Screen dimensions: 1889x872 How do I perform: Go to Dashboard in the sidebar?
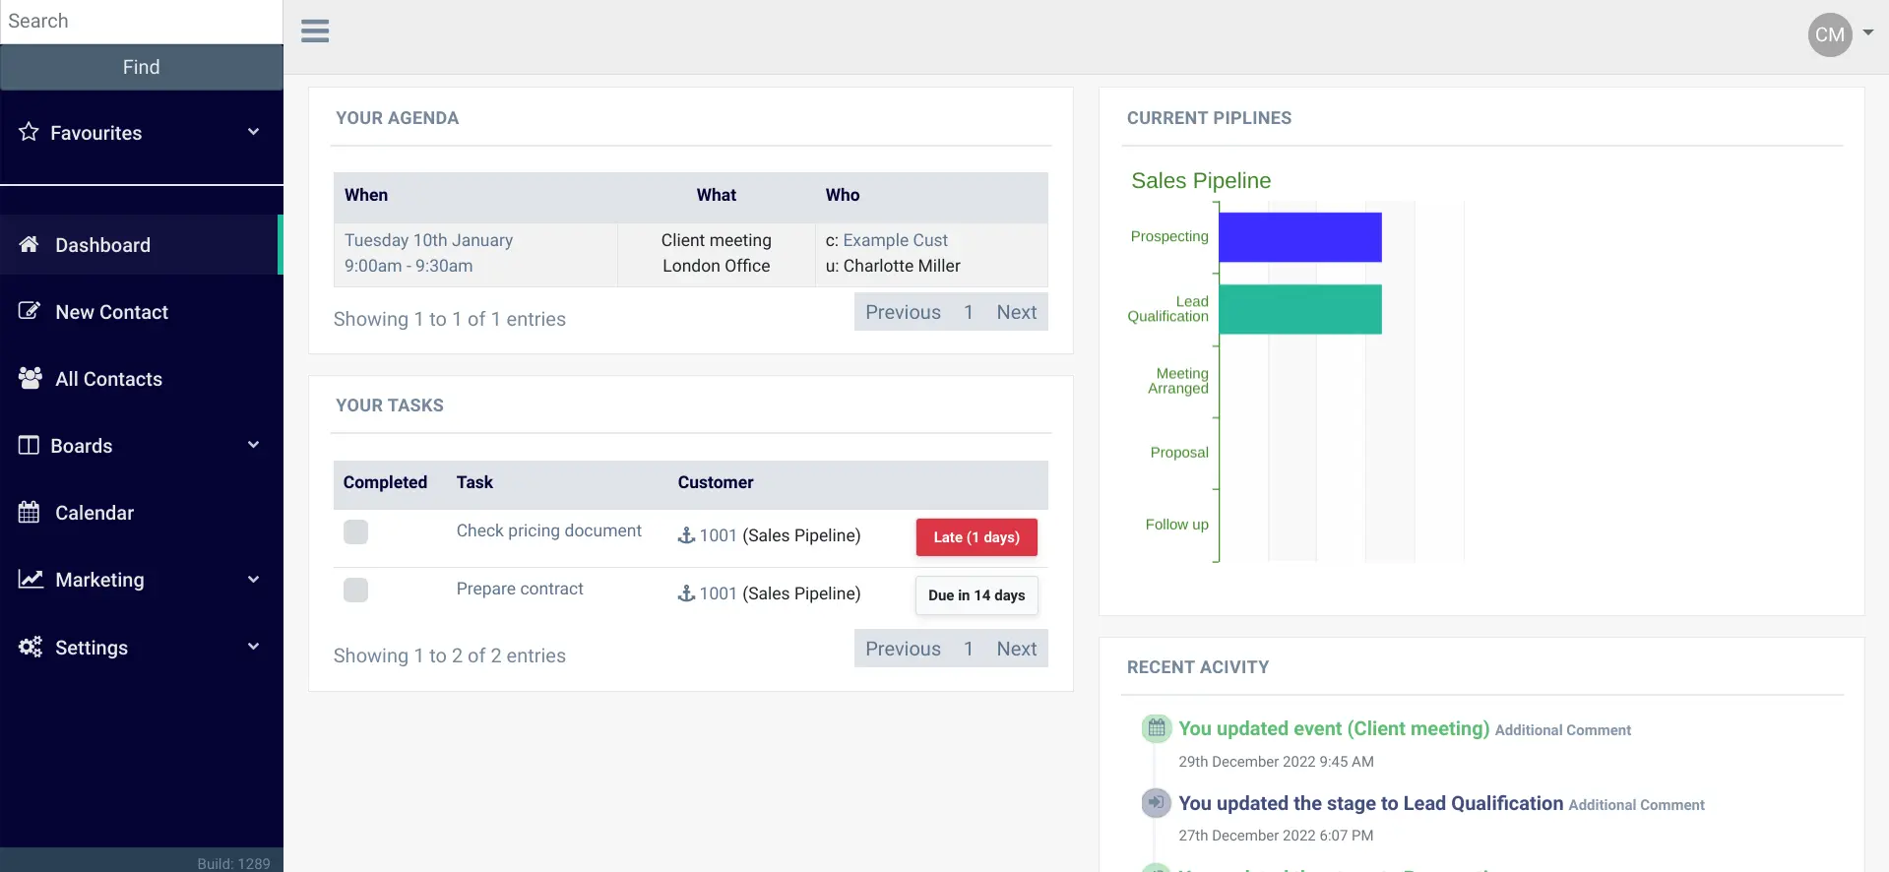[x=102, y=244]
